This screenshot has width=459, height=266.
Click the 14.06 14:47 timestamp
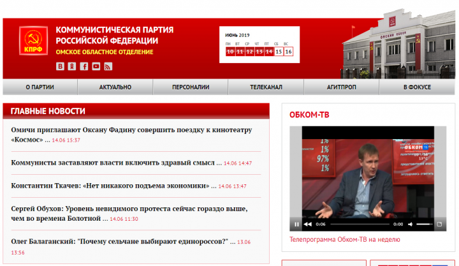tap(238, 163)
